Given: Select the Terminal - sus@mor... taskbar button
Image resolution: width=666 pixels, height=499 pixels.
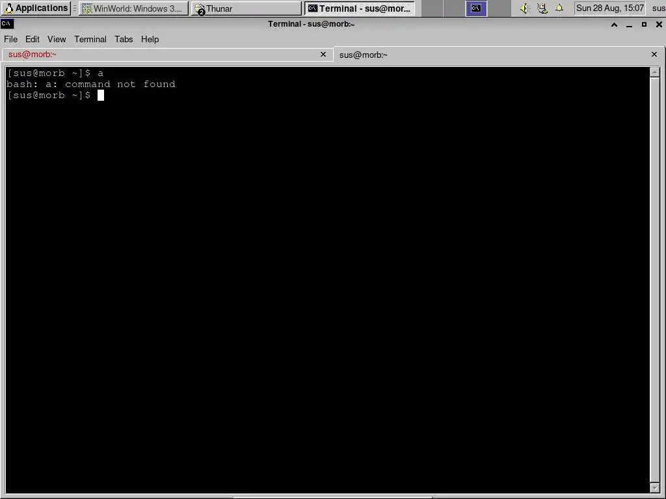Looking at the screenshot, I should click(360, 8).
